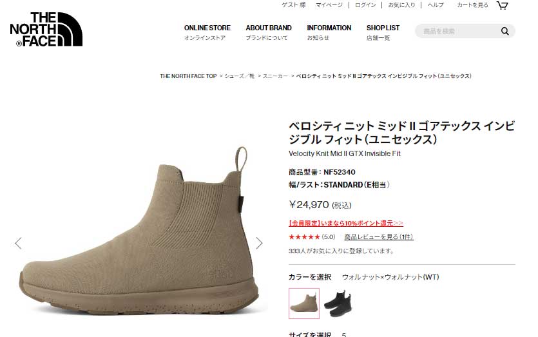Click the 10% point return promo link
The height and width of the screenshot is (337, 538).
[346, 223]
